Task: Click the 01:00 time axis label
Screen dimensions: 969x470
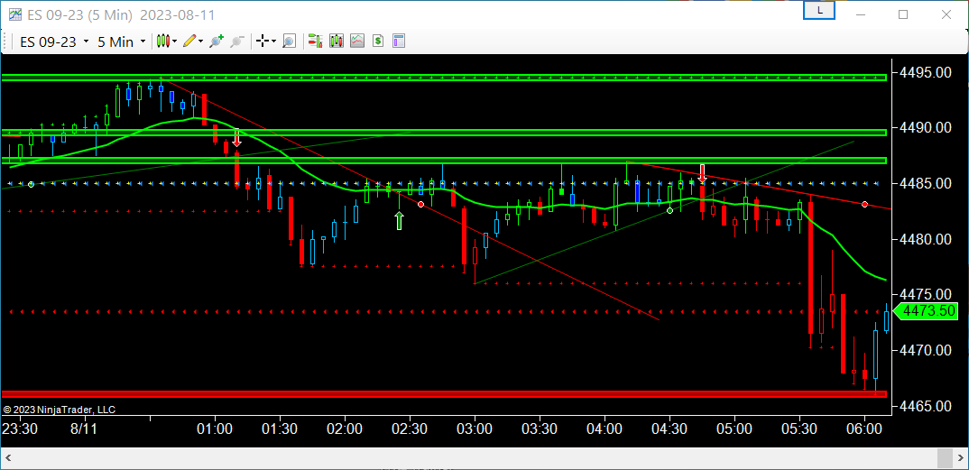Action: point(215,429)
